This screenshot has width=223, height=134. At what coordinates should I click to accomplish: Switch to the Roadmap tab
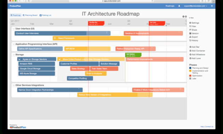click(16, 15)
